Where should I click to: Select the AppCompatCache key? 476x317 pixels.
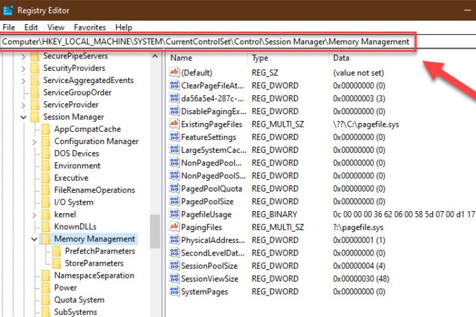pyautogui.click(x=88, y=129)
